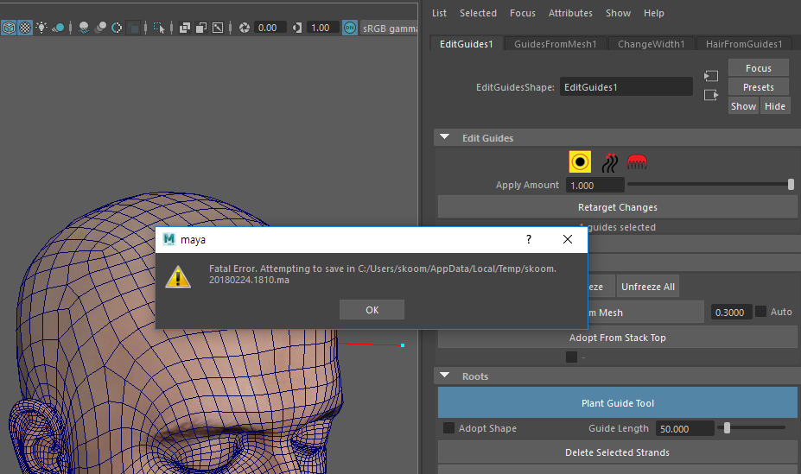Collapse the Edit Guides section
Image resolution: width=801 pixels, height=474 pixels.
click(445, 137)
